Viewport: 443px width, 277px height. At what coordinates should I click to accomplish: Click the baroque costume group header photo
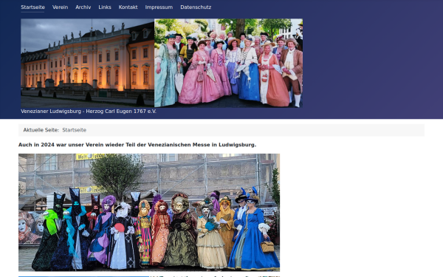(229, 63)
